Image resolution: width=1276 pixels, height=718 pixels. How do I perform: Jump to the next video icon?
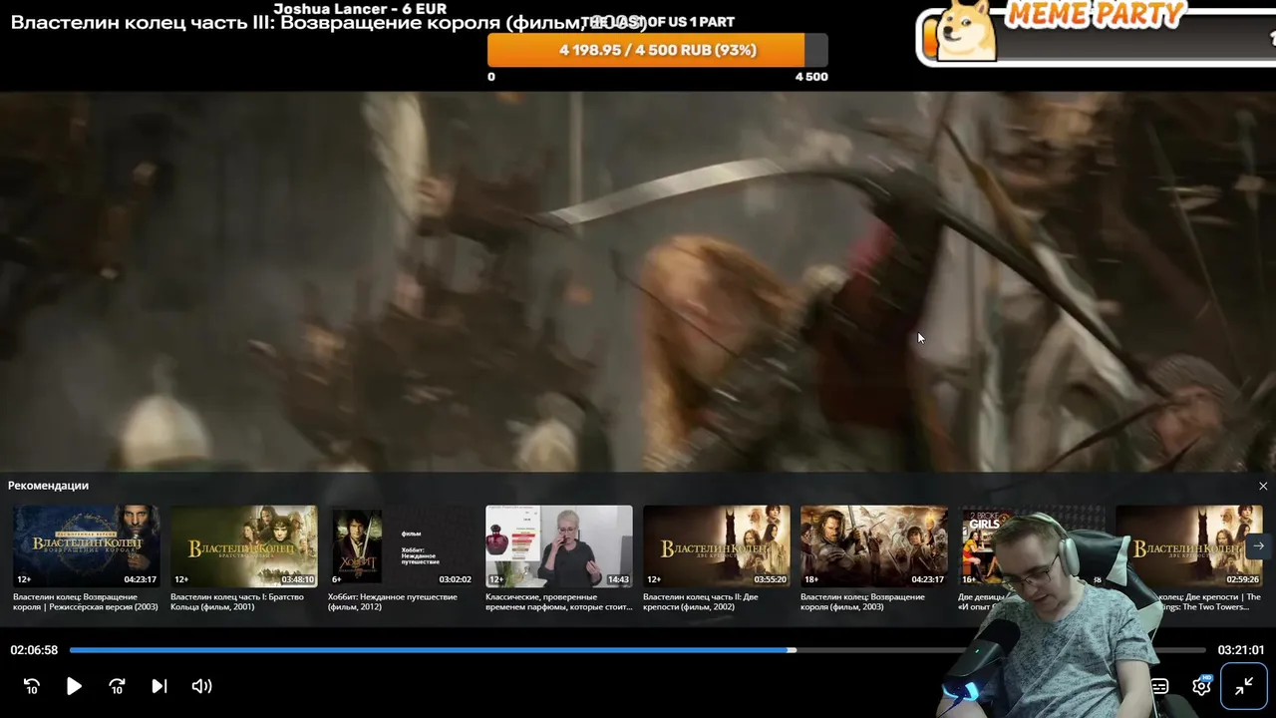[159, 686]
